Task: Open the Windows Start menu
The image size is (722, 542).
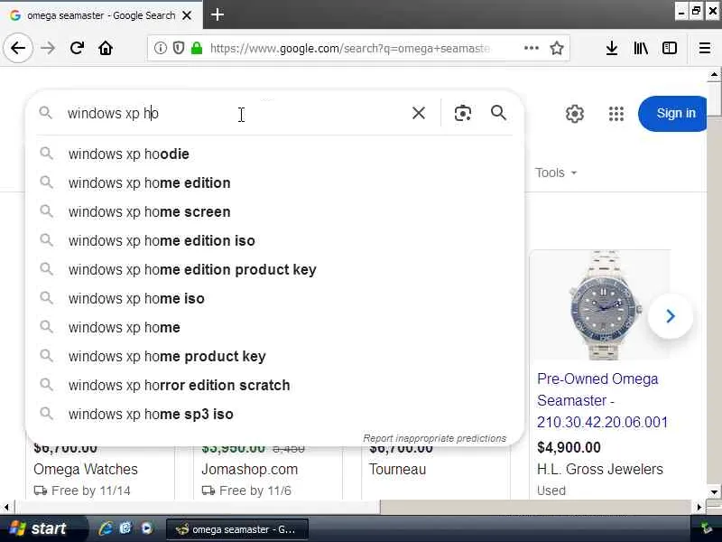Action: (43, 528)
